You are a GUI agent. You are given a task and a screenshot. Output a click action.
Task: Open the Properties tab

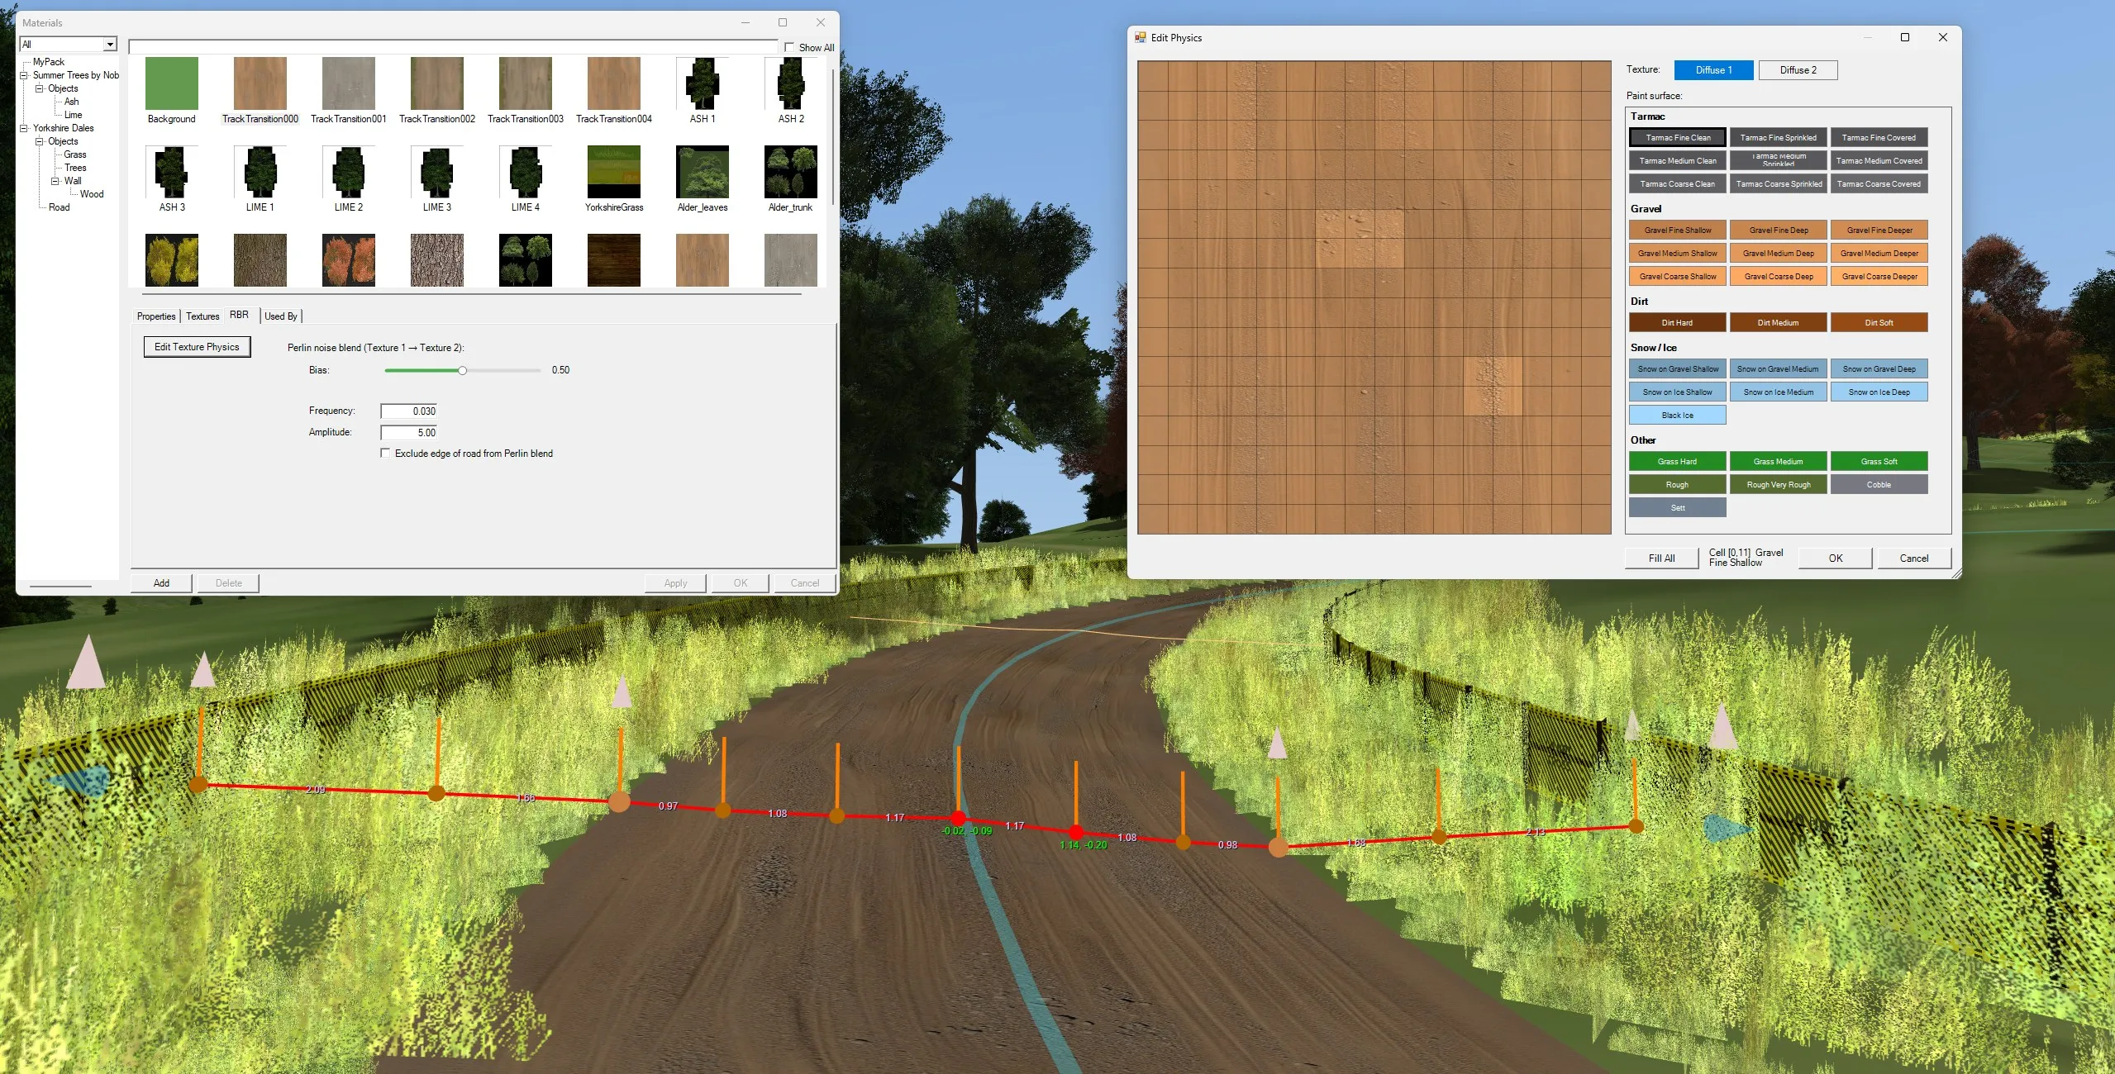(156, 316)
